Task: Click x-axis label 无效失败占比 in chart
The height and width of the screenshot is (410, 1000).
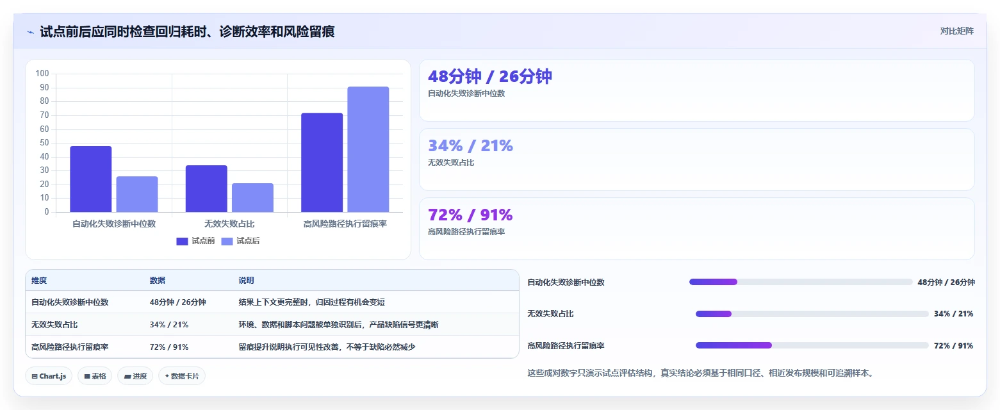Action: point(229,224)
